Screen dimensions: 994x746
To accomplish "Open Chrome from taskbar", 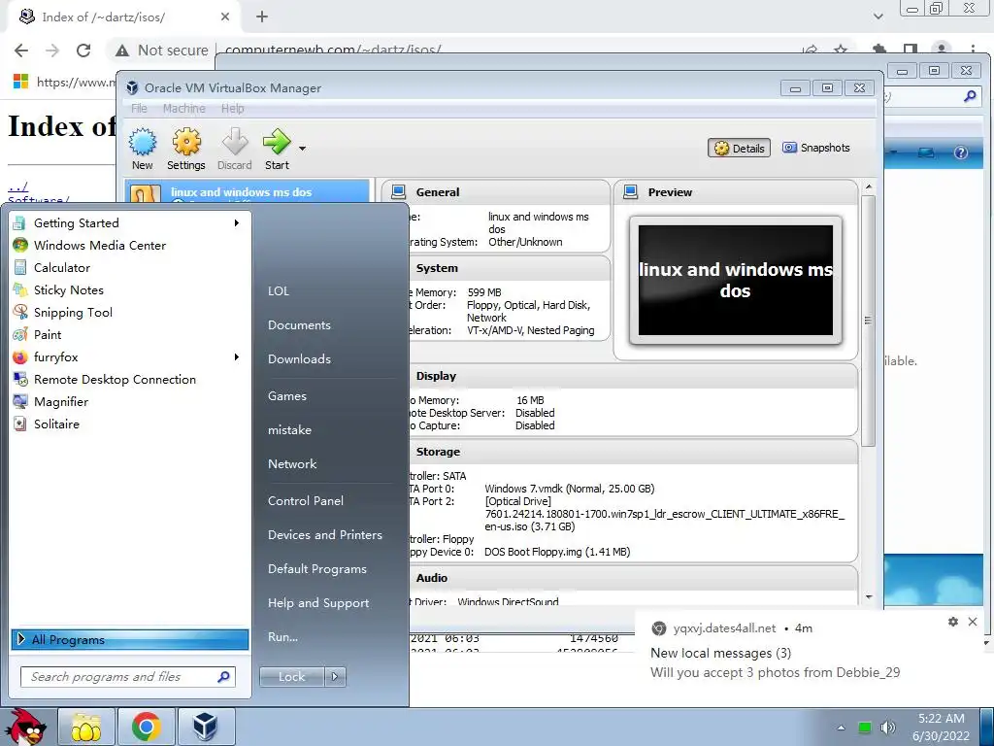I will coord(146,727).
